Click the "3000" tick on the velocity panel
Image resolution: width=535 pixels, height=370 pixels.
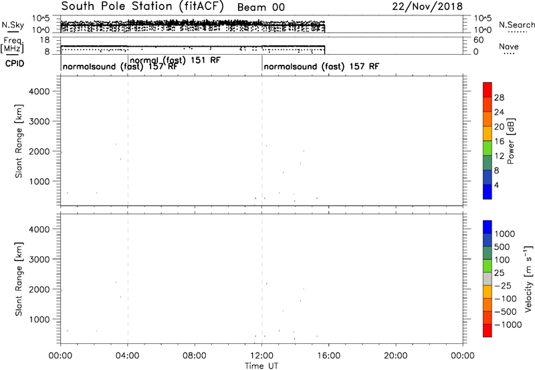[x=39, y=259]
